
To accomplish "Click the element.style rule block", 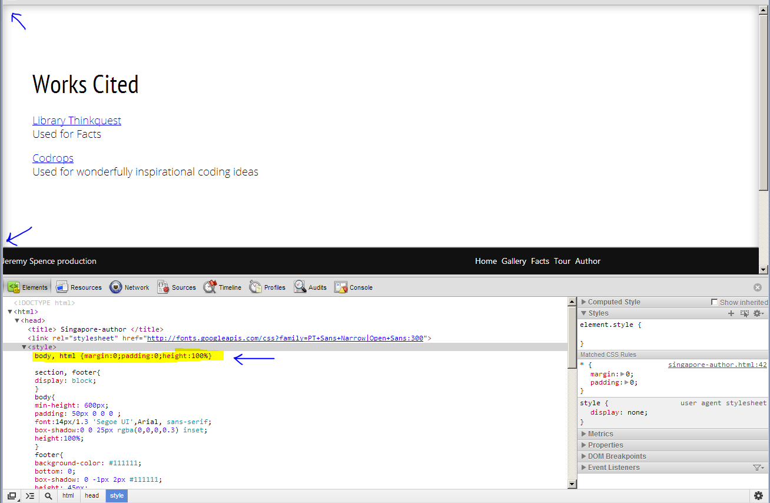I will pyautogui.click(x=673, y=334).
